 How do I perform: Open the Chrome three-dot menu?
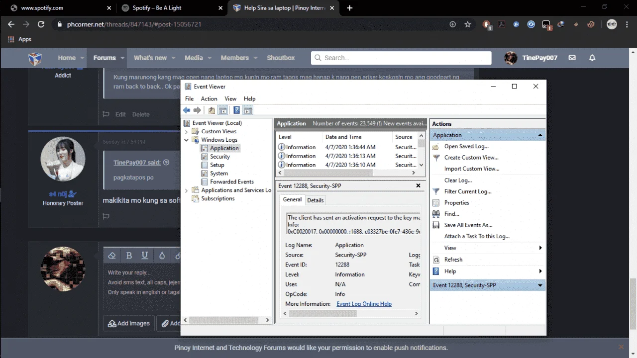pyautogui.click(x=628, y=24)
